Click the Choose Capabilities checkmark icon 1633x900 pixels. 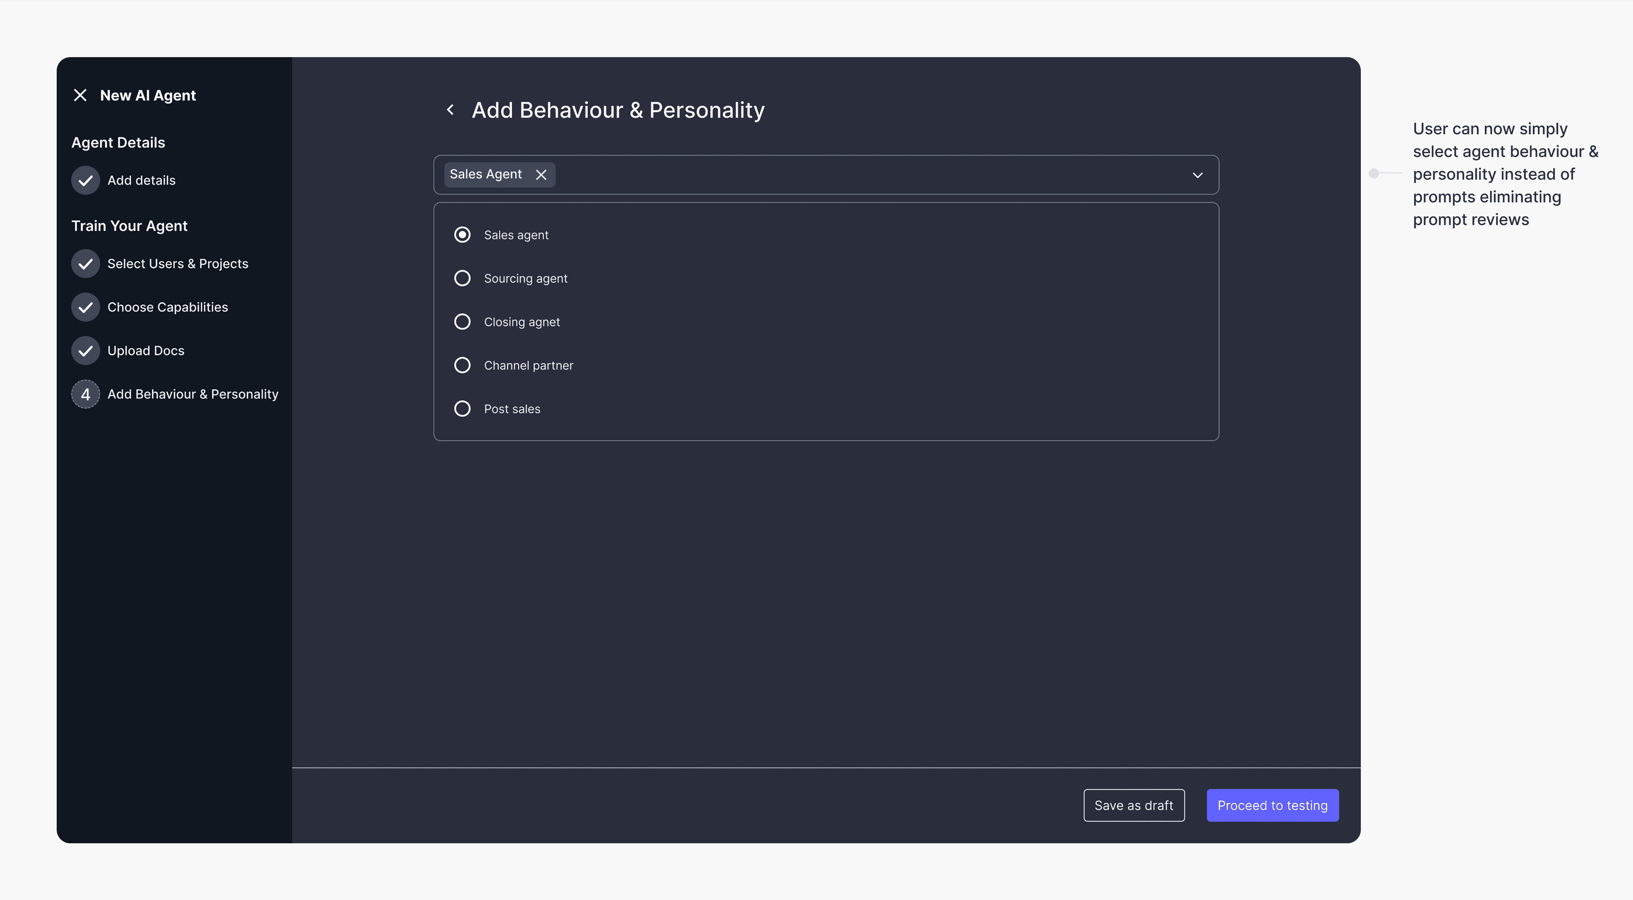[85, 307]
